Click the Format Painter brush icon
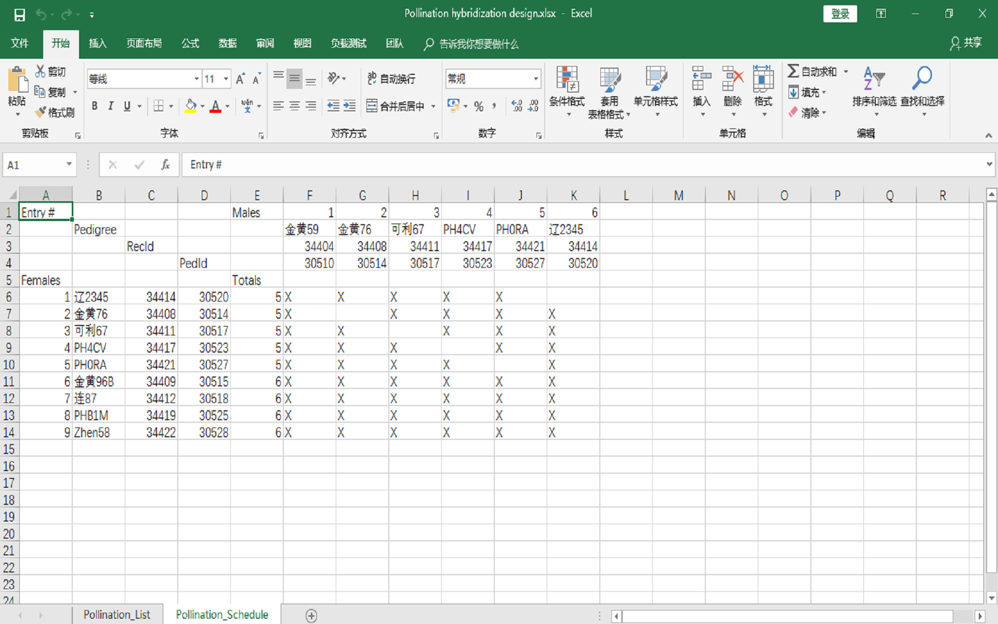 point(40,112)
